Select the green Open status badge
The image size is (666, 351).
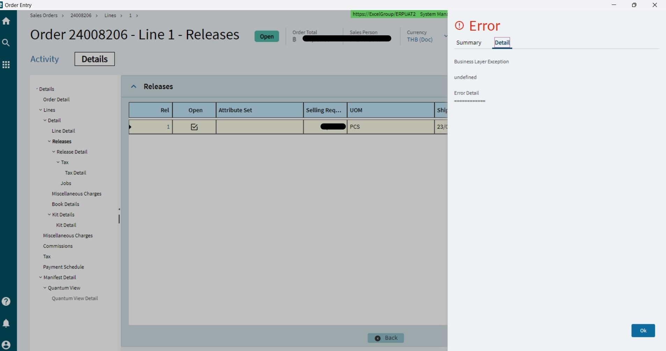click(x=267, y=36)
